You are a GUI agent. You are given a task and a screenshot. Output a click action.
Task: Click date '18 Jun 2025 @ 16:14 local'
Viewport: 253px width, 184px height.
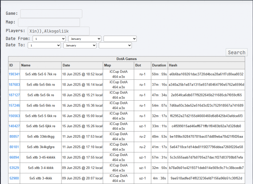pyautogui.click(x=82, y=84)
